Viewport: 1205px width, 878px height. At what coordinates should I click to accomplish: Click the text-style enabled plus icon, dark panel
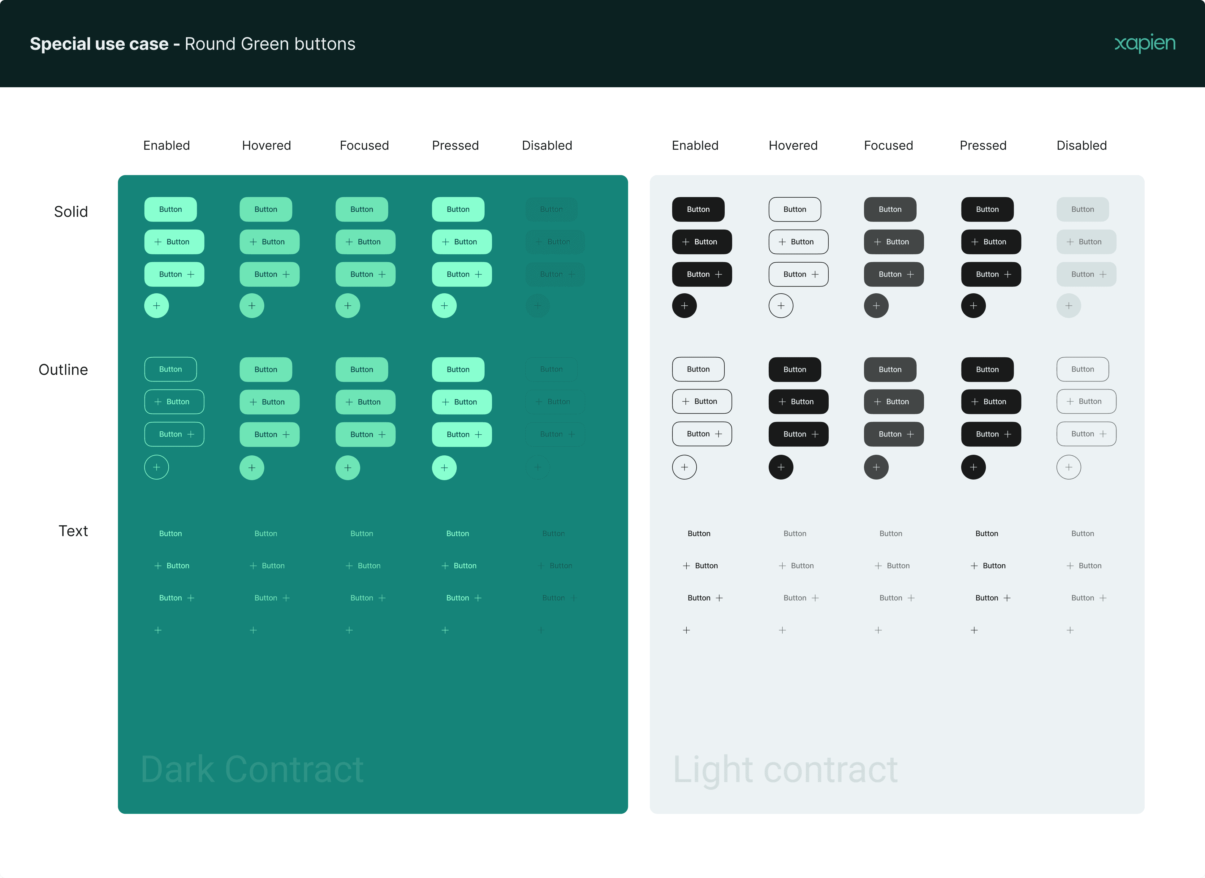point(158,630)
